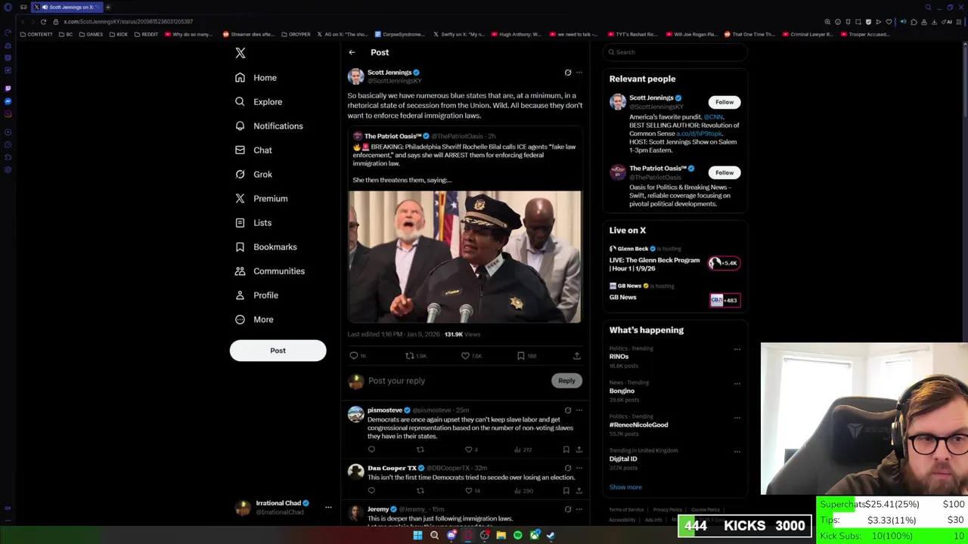Open Explore in the sidebar
Image resolution: width=968 pixels, height=544 pixels.
click(x=259, y=102)
